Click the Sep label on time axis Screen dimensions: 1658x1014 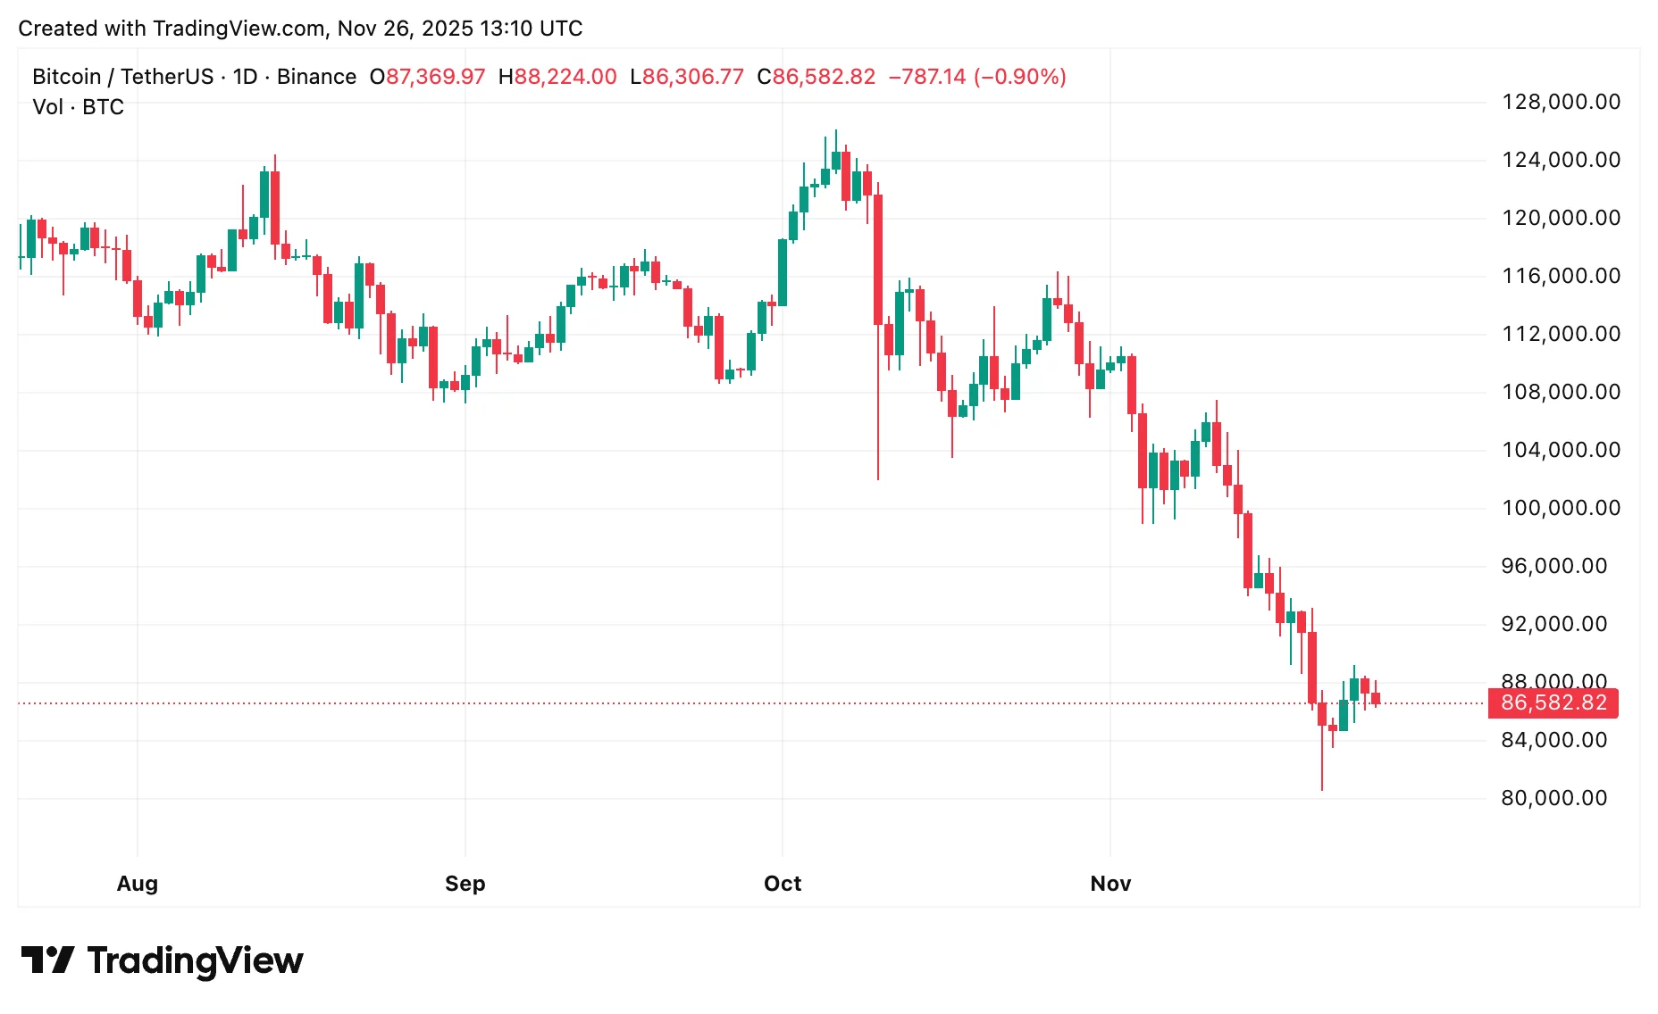[x=465, y=884]
